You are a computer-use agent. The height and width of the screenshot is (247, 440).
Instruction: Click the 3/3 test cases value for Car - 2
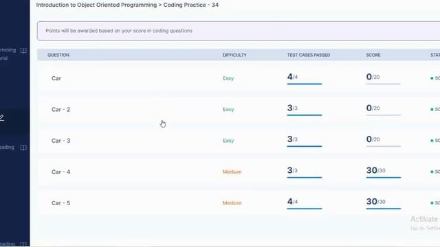coord(292,108)
